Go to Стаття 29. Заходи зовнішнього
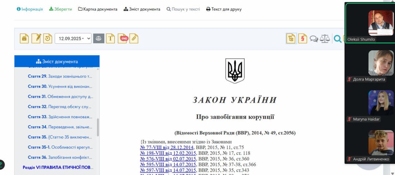Viewport: 395px width, 175px height. (x=60, y=76)
